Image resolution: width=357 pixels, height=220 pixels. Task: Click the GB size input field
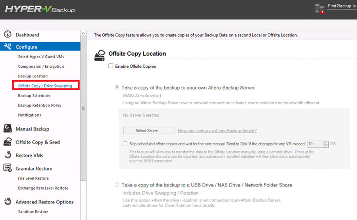(x=315, y=144)
